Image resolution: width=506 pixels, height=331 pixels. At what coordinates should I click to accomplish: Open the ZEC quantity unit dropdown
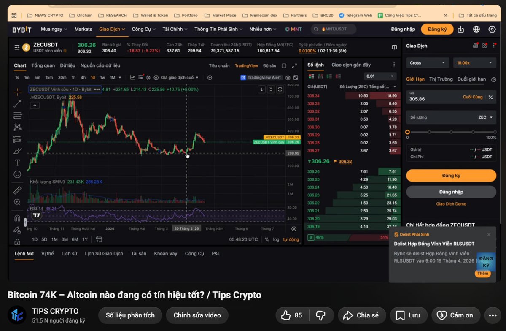tap(485, 117)
